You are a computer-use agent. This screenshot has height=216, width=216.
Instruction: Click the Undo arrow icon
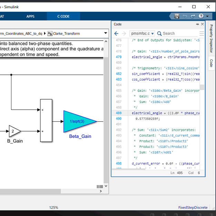[x=185, y=17]
